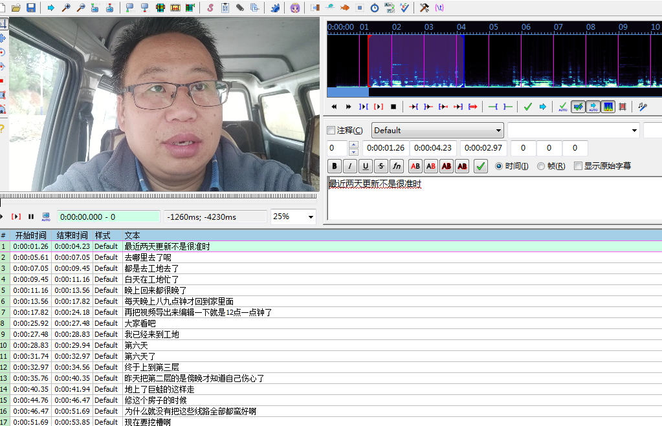Apply bold formatting with the B button
Image resolution: width=662 pixels, height=426 pixels.
334,166
